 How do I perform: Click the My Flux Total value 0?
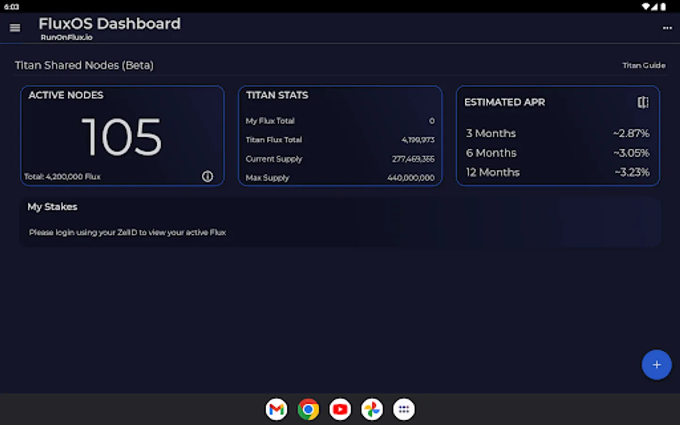coord(432,121)
